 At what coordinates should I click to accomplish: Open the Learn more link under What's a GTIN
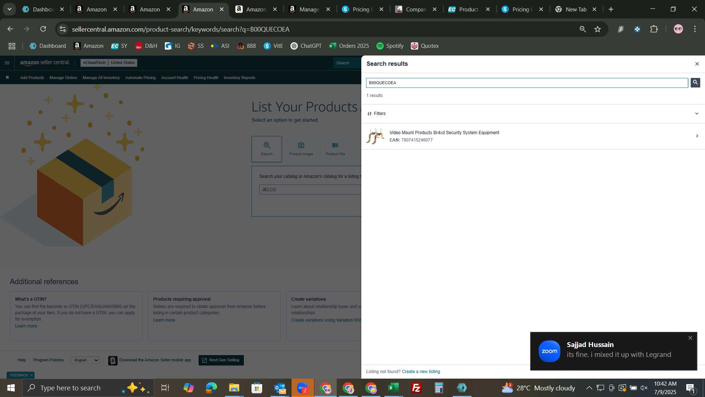pyautogui.click(x=26, y=326)
